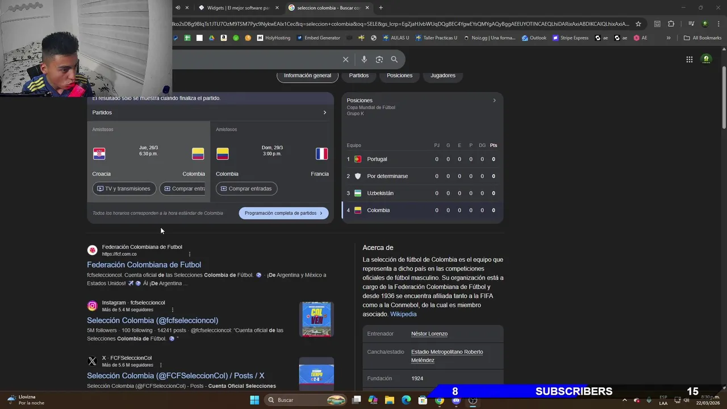The image size is (727, 409).
Task: Open a new browser tab
Action: pos(381,7)
